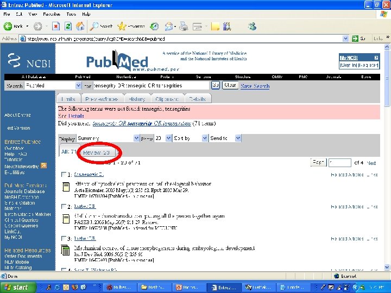Click the Research book toolbar icon
The image size is (391, 293).
227,26
